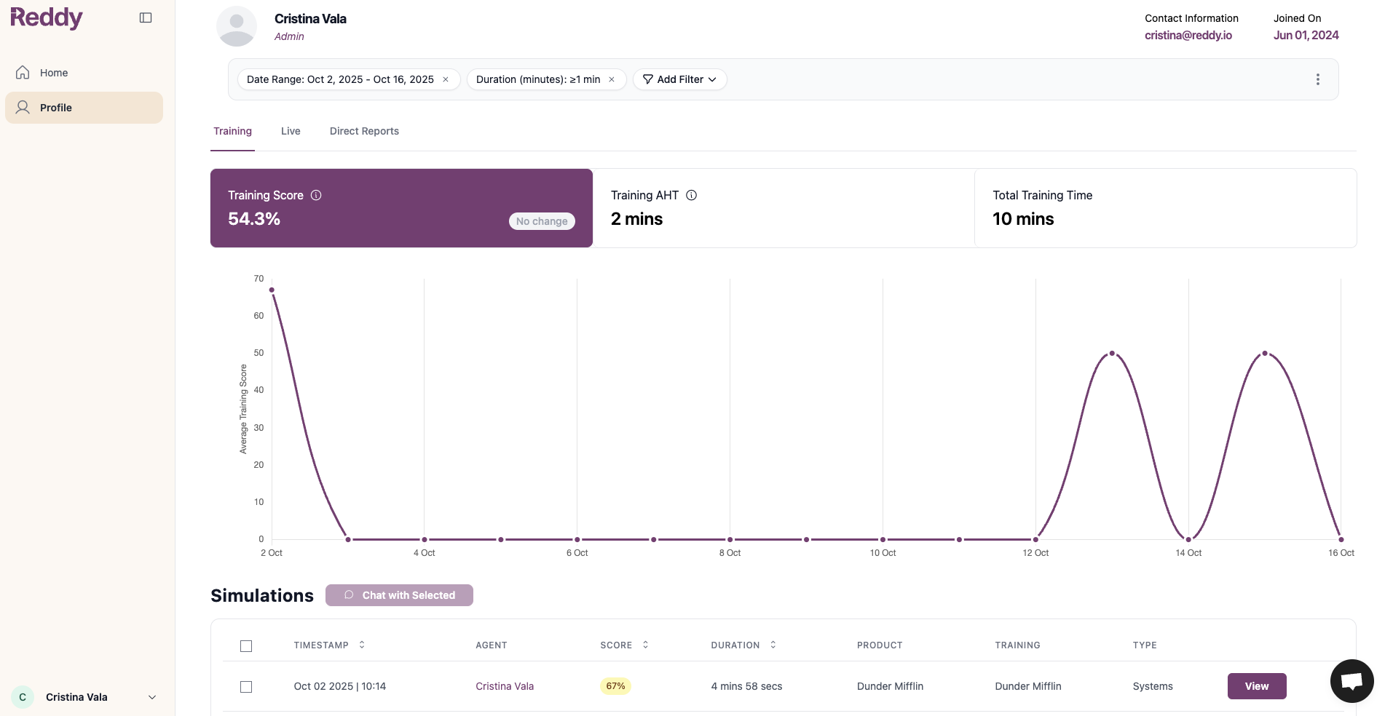Expand the Cristina Vala account menu
The width and height of the screenshot is (1385, 716).
click(x=151, y=697)
